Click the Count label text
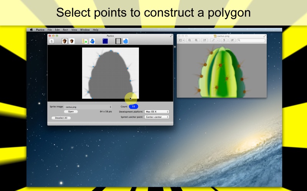Image resolution: width=307 pixels, height=191 pixels. coord(124,107)
